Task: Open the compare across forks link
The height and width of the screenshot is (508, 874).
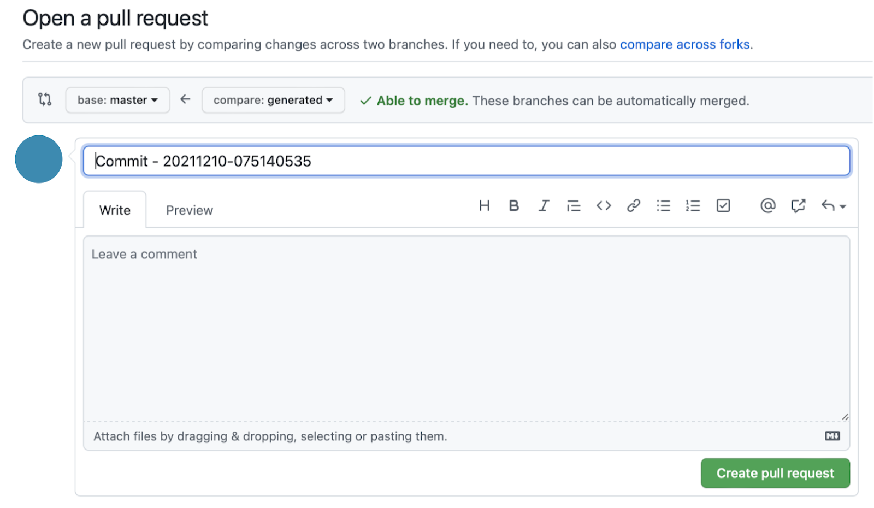Action: coord(685,44)
